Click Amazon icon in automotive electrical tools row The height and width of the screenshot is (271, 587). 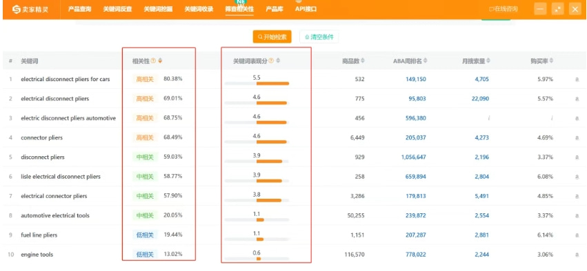[577, 216]
